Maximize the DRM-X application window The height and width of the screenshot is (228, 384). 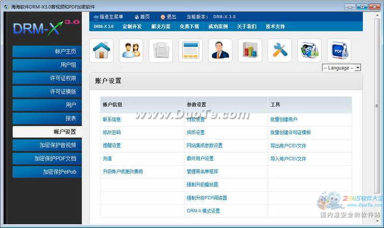pyautogui.click(x=362, y=7)
